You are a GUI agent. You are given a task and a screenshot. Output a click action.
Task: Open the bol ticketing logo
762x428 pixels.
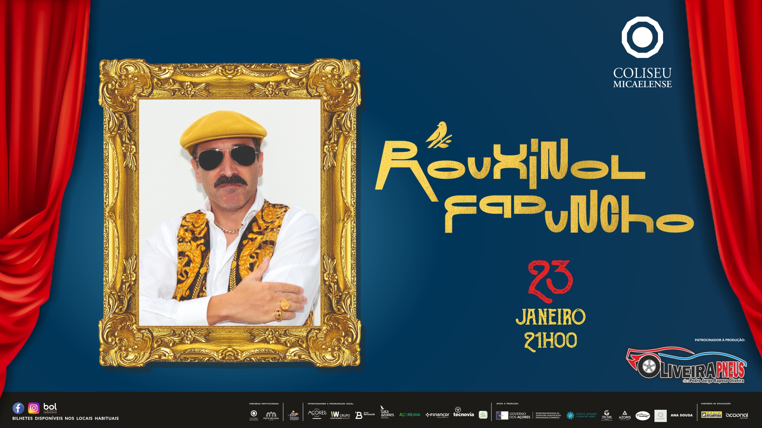50,407
